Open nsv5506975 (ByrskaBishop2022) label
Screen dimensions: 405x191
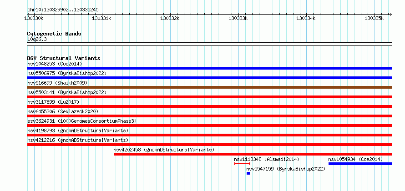click(x=66, y=73)
